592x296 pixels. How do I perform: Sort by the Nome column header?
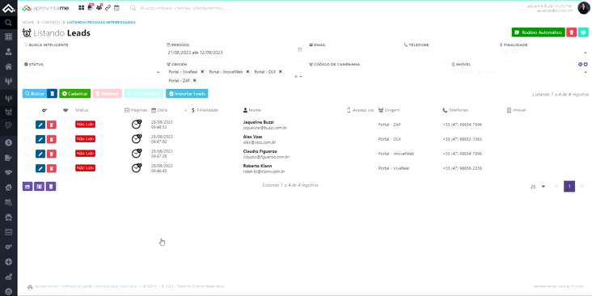(x=252, y=110)
